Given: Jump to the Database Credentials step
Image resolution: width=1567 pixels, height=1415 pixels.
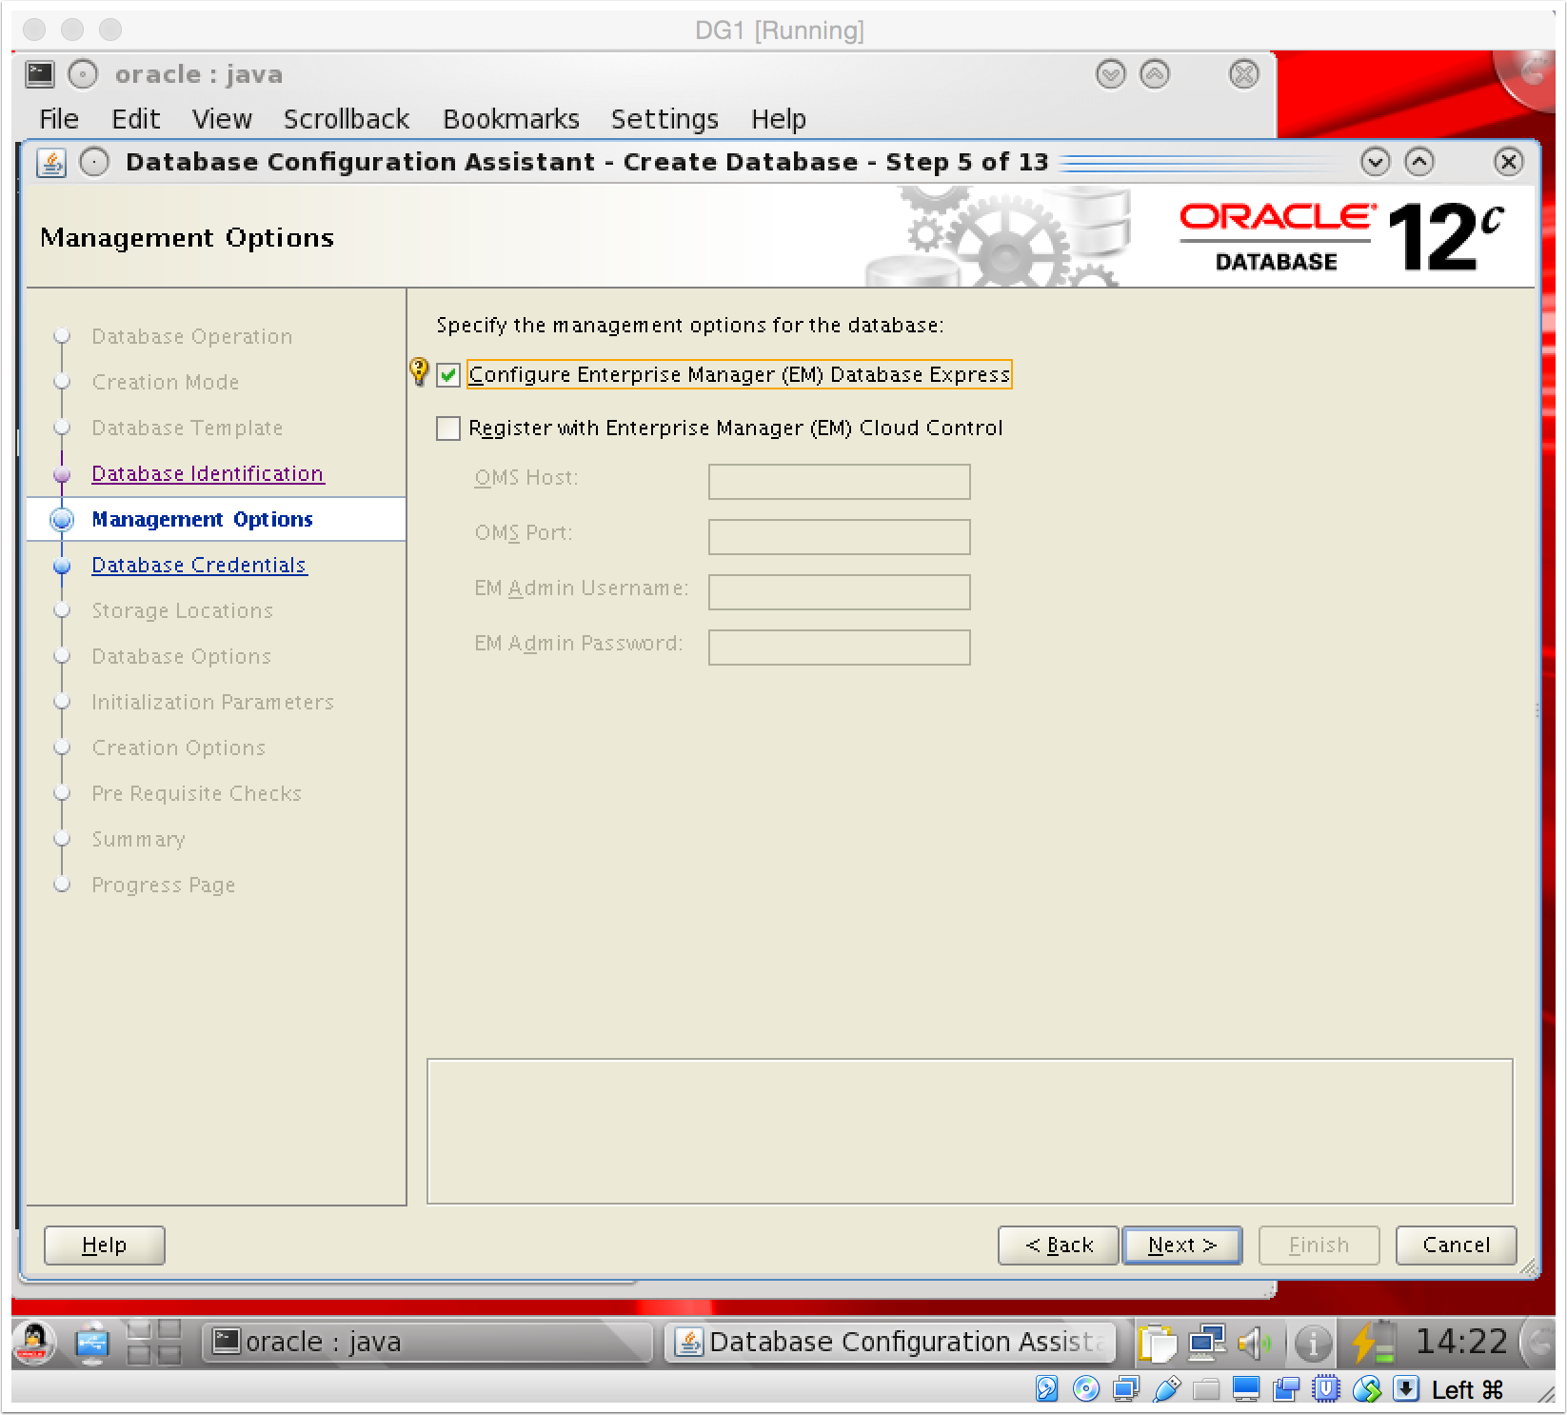Looking at the screenshot, I should [199, 565].
